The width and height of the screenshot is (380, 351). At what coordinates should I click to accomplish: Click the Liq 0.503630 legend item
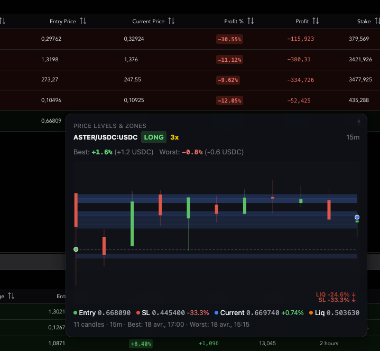point(334,313)
